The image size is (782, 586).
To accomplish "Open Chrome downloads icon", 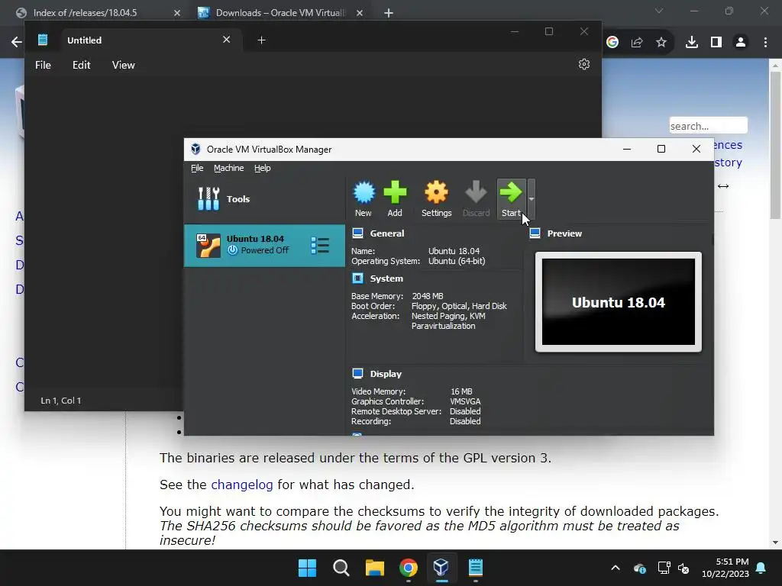I will coord(692,43).
